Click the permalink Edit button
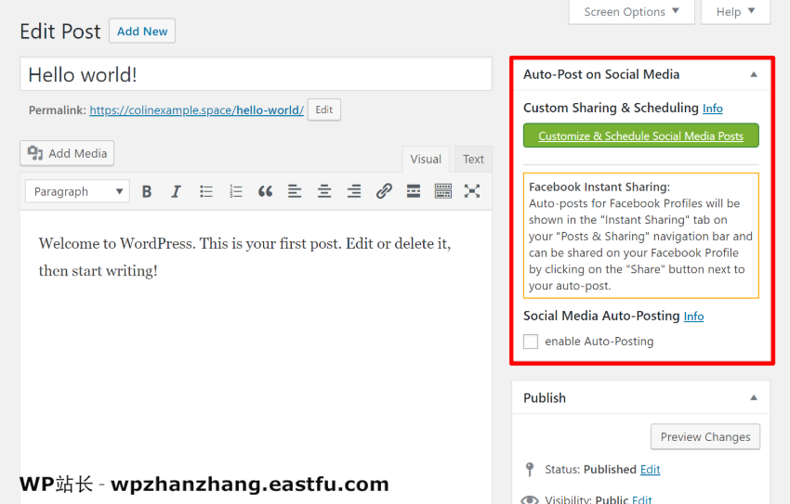The height and width of the screenshot is (504, 790). click(x=324, y=110)
